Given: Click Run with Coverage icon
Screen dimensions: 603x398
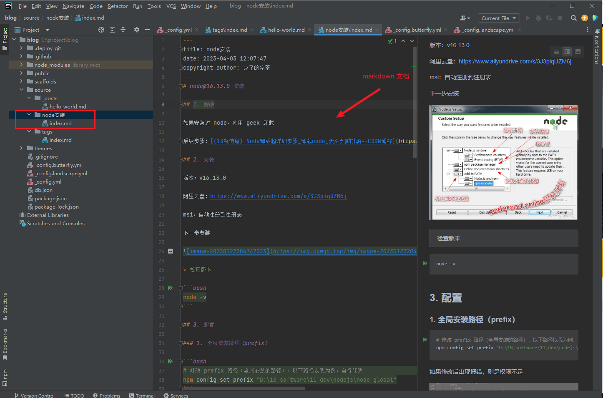Looking at the screenshot, I should pos(549,18).
